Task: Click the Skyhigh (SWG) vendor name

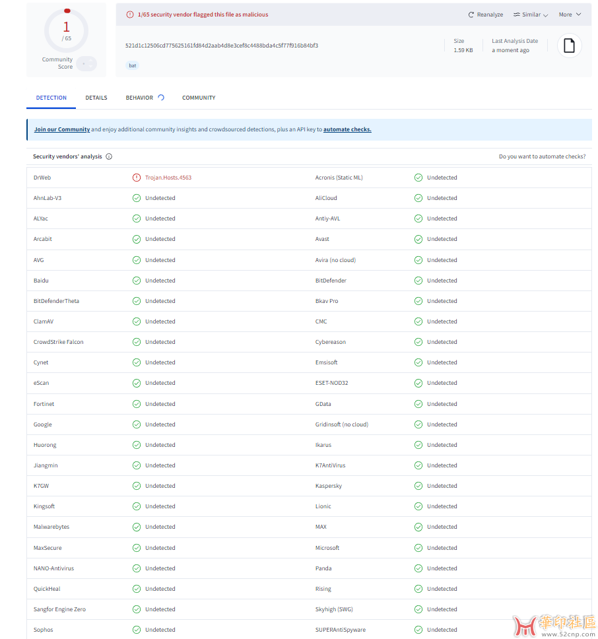Action: 333,609
